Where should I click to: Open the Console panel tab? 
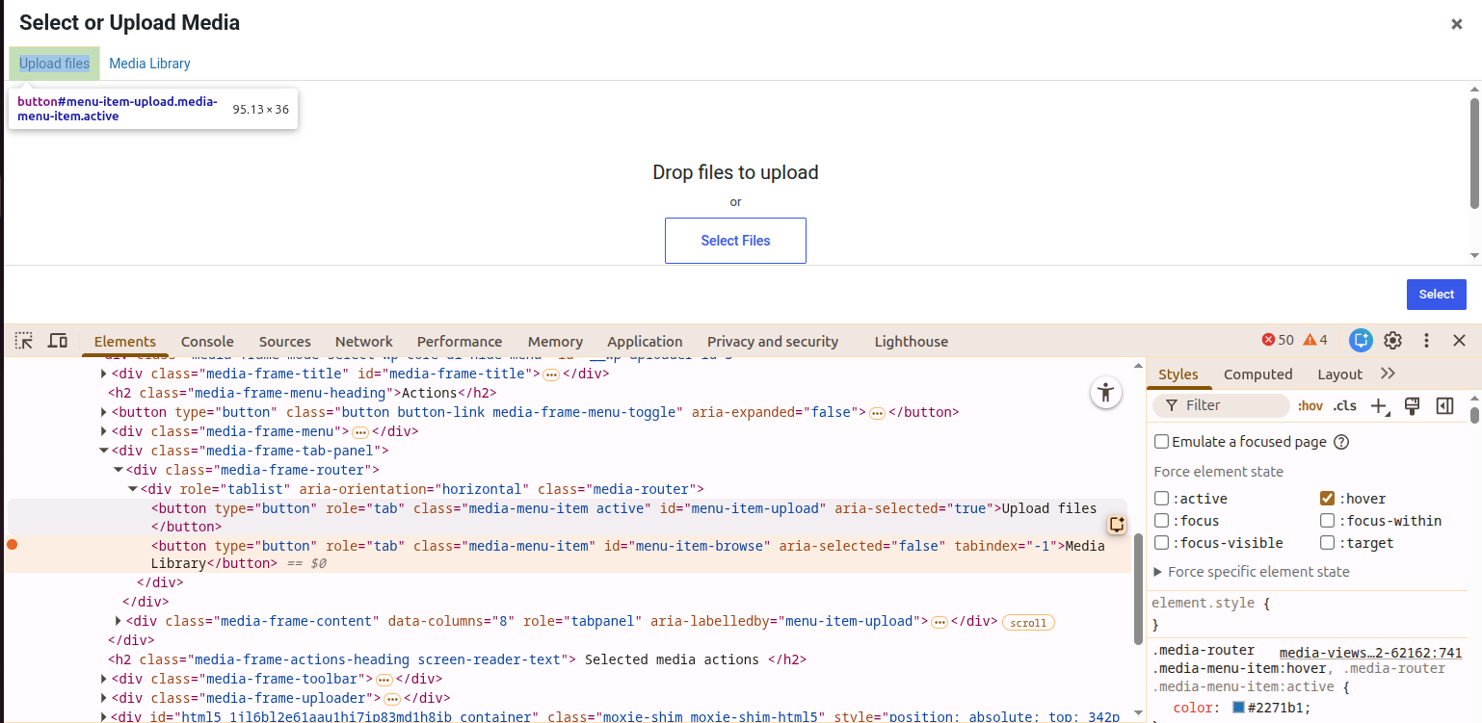coord(207,342)
